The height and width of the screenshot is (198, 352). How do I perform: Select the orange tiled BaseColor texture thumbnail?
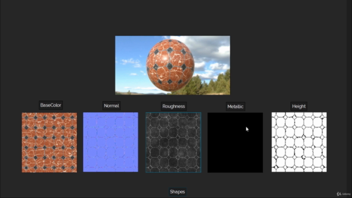click(50, 142)
